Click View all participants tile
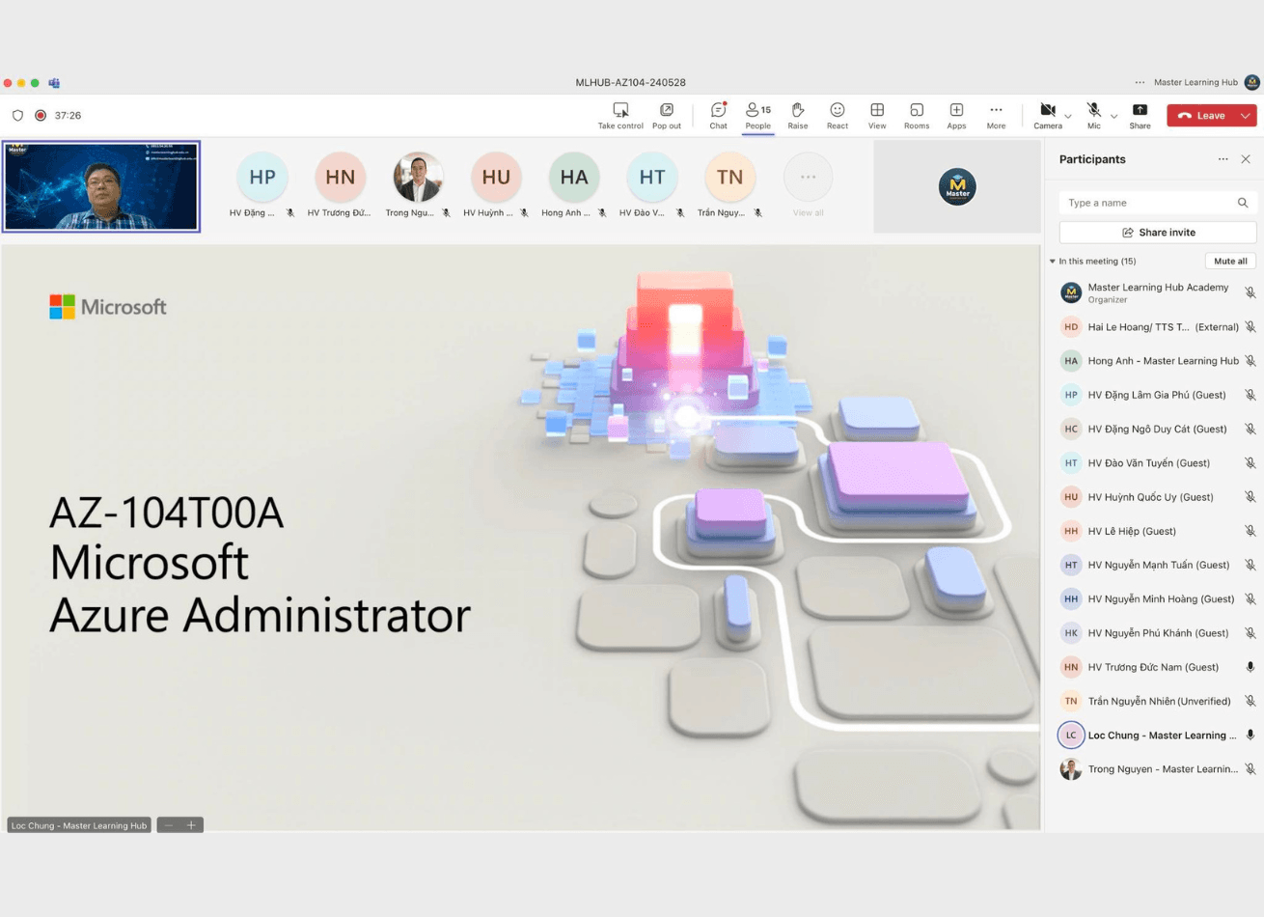This screenshot has height=917, width=1264. tap(808, 184)
